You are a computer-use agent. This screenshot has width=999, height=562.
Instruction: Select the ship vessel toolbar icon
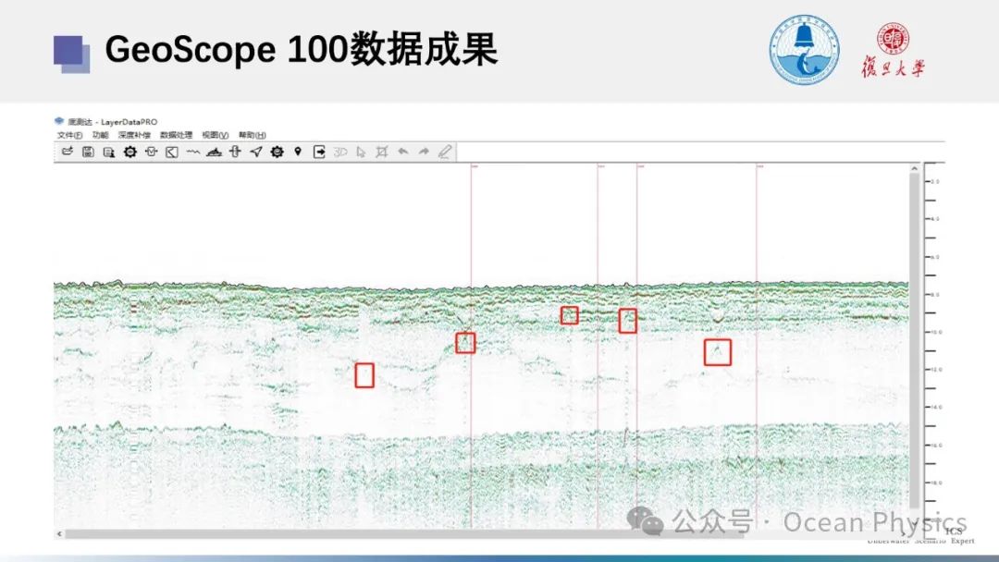coord(214,153)
